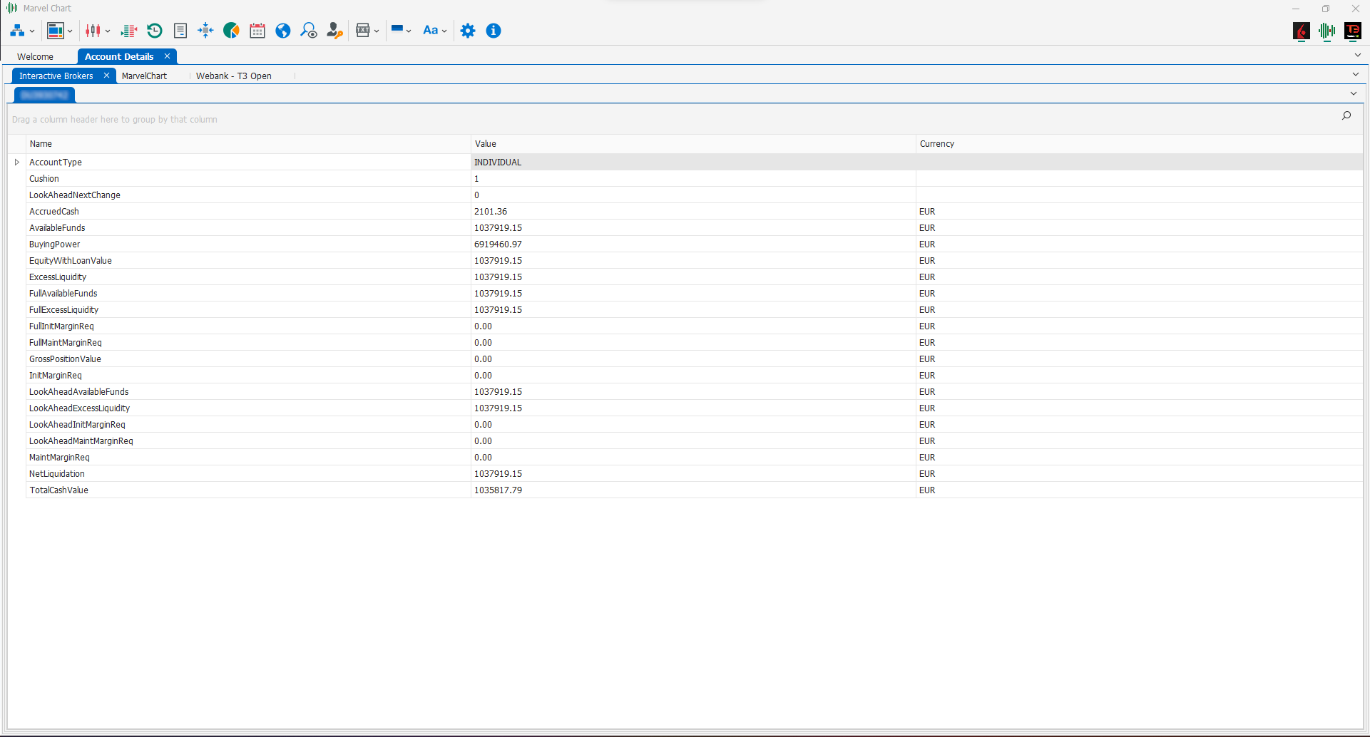Open the magnifier-with-eye watch icon

[309, 31]
